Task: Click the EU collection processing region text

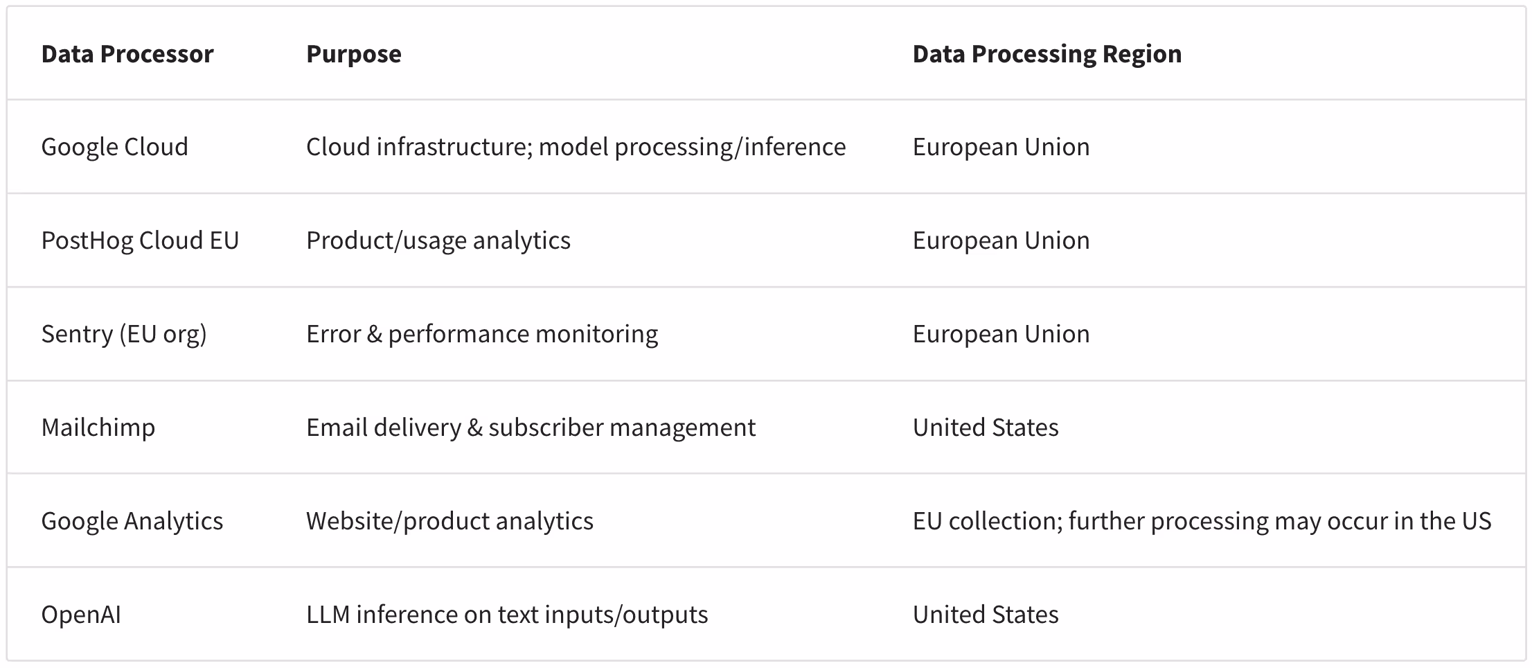Action: [x=1201, y=521]
